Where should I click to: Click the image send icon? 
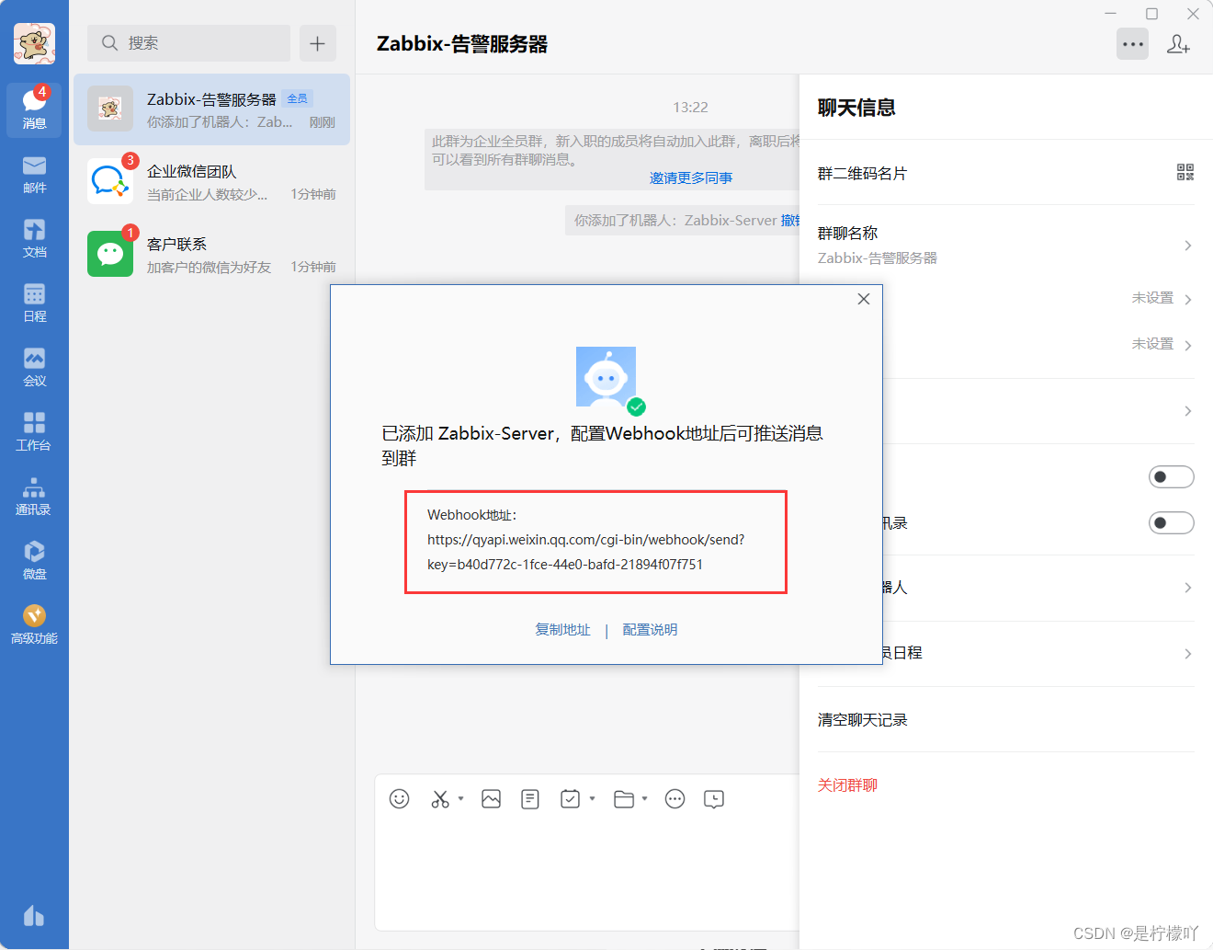(x=491, y=799)
